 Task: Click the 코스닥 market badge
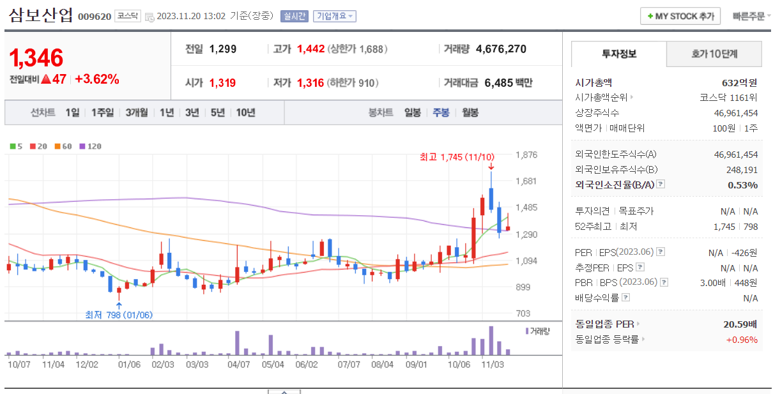coord(128,17)
